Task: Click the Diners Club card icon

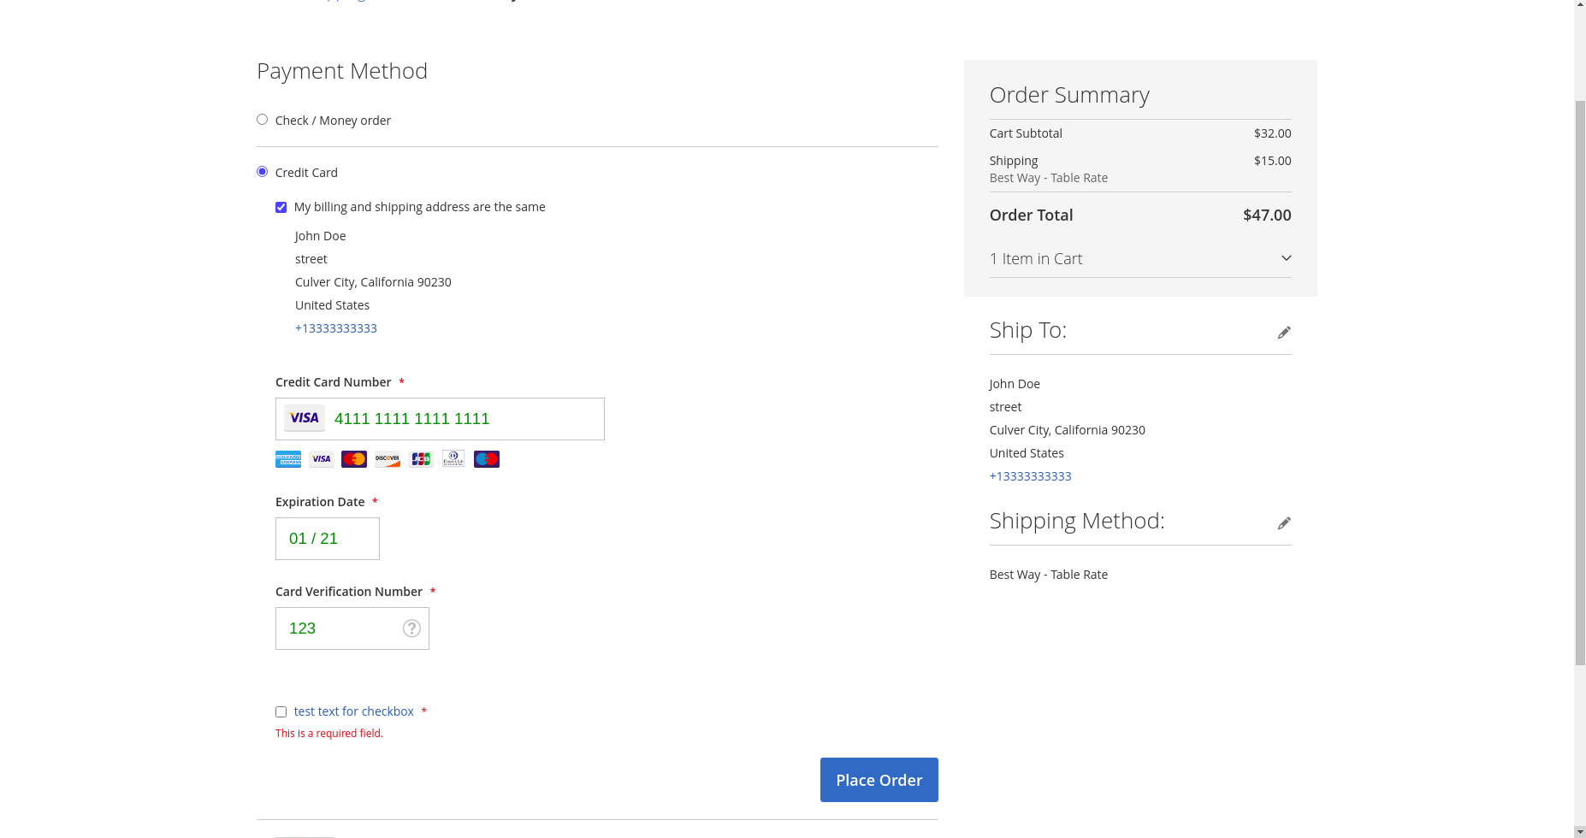Action: click(x=453, y=459)
